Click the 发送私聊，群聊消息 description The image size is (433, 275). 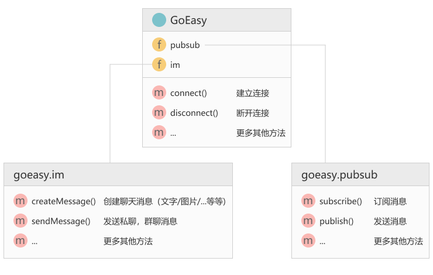[140, 221]
